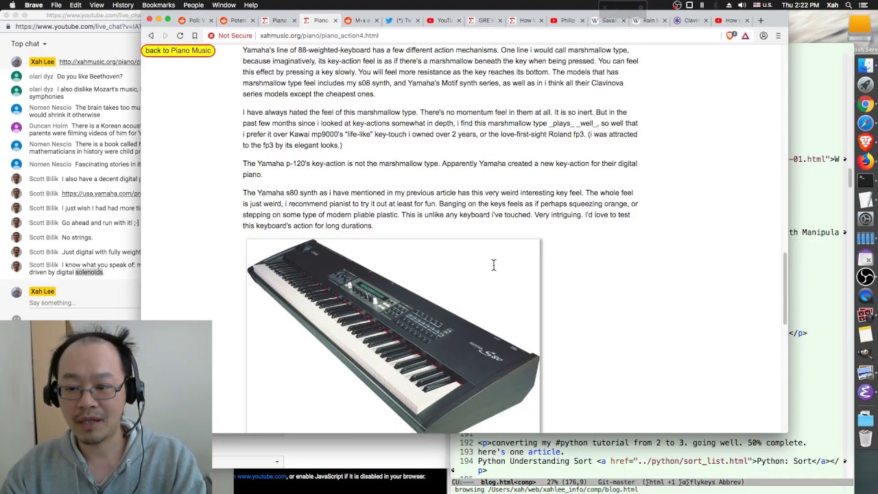Reload the xahmusic.org page

point(180,36)
